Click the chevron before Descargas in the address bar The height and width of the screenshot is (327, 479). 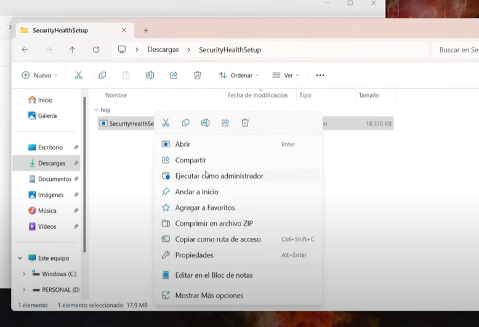coord(137,50)
